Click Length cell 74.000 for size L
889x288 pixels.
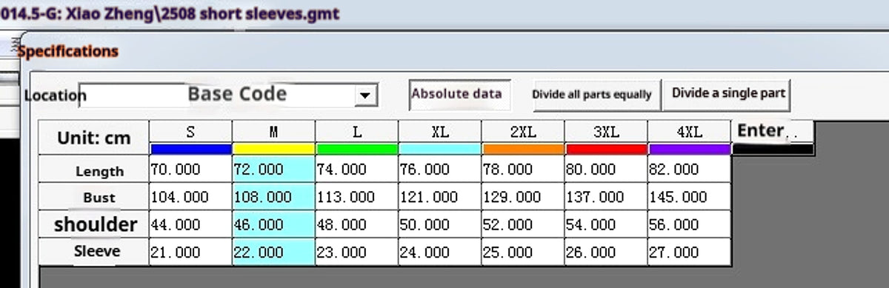click(356, 170)
